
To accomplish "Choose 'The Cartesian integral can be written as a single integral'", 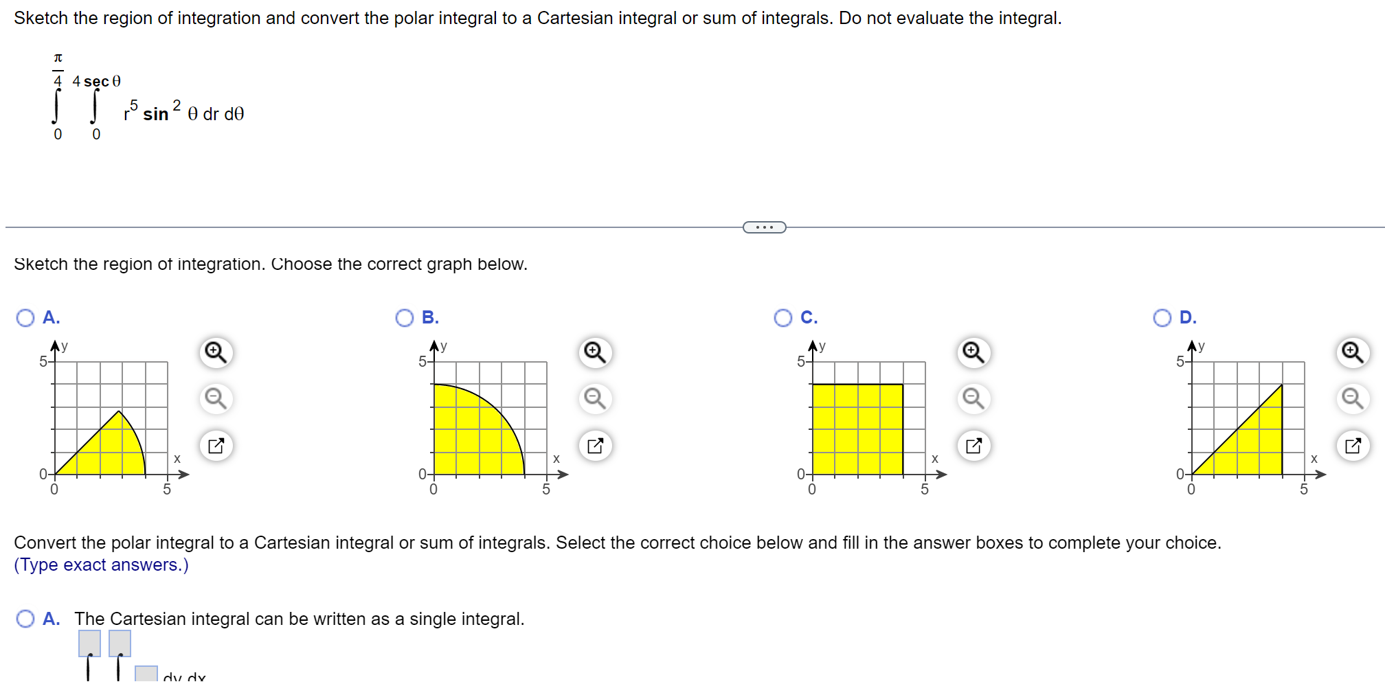I will [25, 618].
